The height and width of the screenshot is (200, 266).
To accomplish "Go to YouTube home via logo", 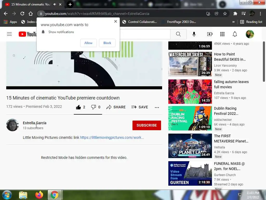I will coord(28,34).
